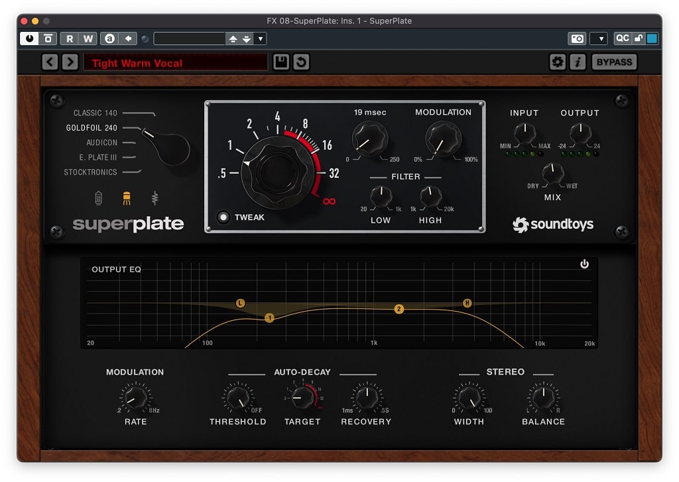Click the floppy disk save preset icon

click(x=281, y=62)
